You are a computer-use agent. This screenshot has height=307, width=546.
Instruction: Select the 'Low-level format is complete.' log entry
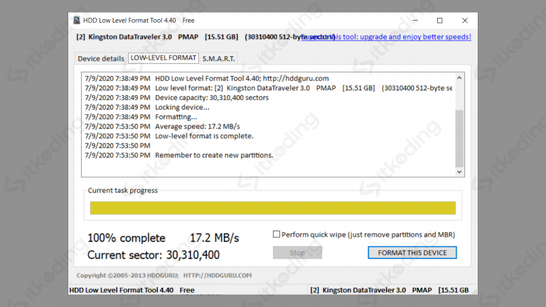[x=204, y=135]
